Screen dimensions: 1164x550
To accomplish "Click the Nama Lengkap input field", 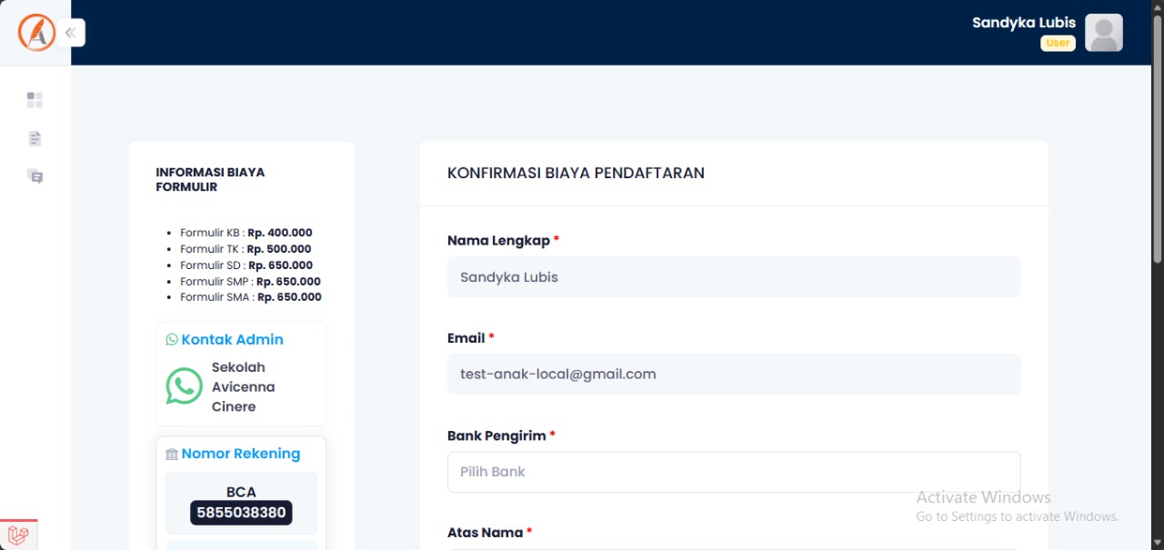I will [733, 276].
